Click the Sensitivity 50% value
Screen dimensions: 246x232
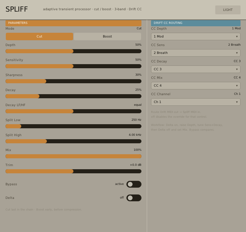(x=138, y=60)
